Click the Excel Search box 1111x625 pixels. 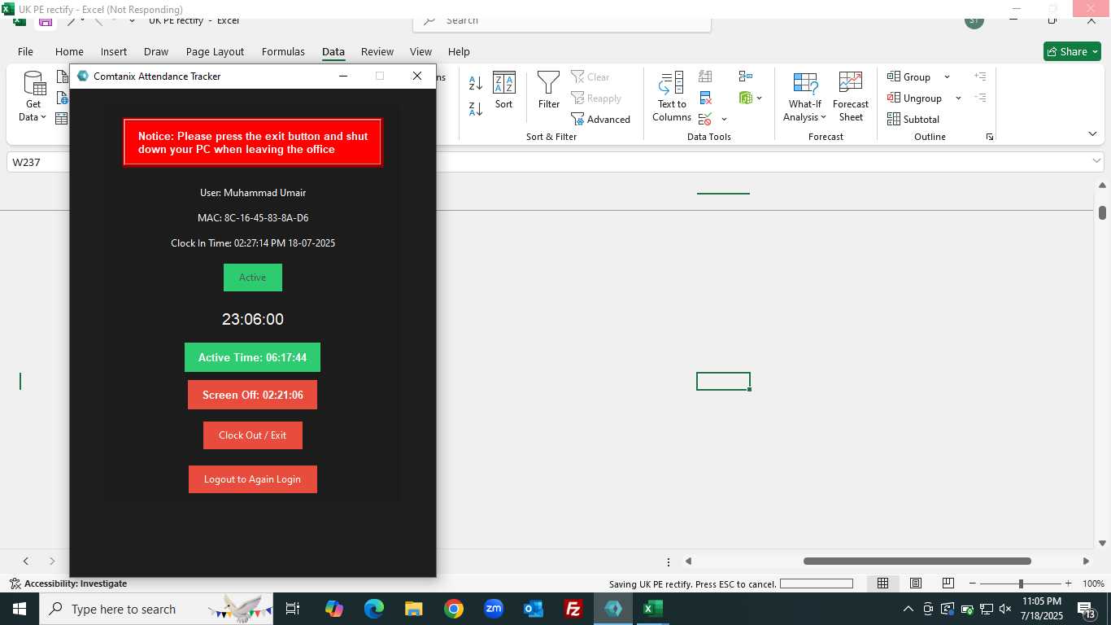(x=562, y=20)
